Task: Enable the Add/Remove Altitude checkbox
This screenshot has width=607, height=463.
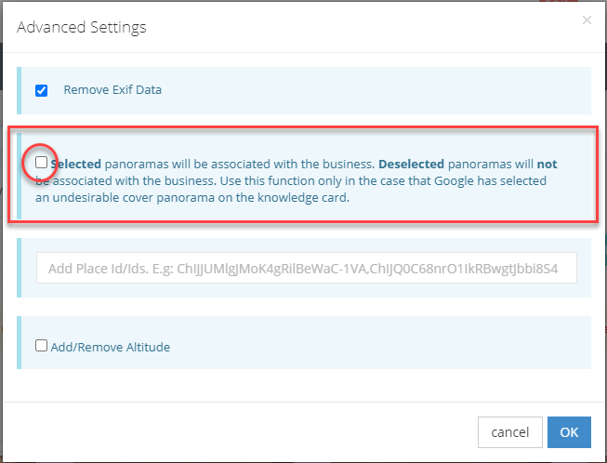Action: tap(42, 346)
